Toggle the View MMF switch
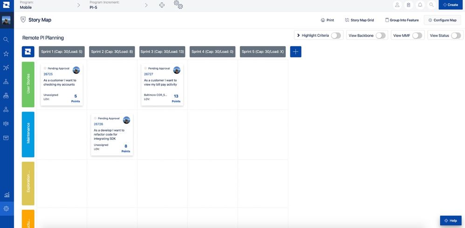Image resolution: width=465 pixels, height=228 pixels. 417,35
